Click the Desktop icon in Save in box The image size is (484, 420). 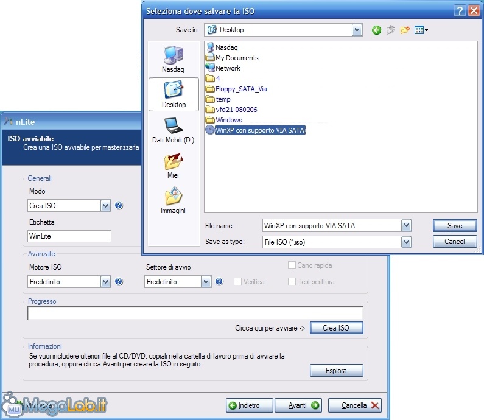point(212,30)
